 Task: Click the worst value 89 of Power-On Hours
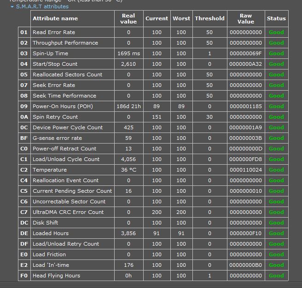pyautogui.click(x=181, y=106)
